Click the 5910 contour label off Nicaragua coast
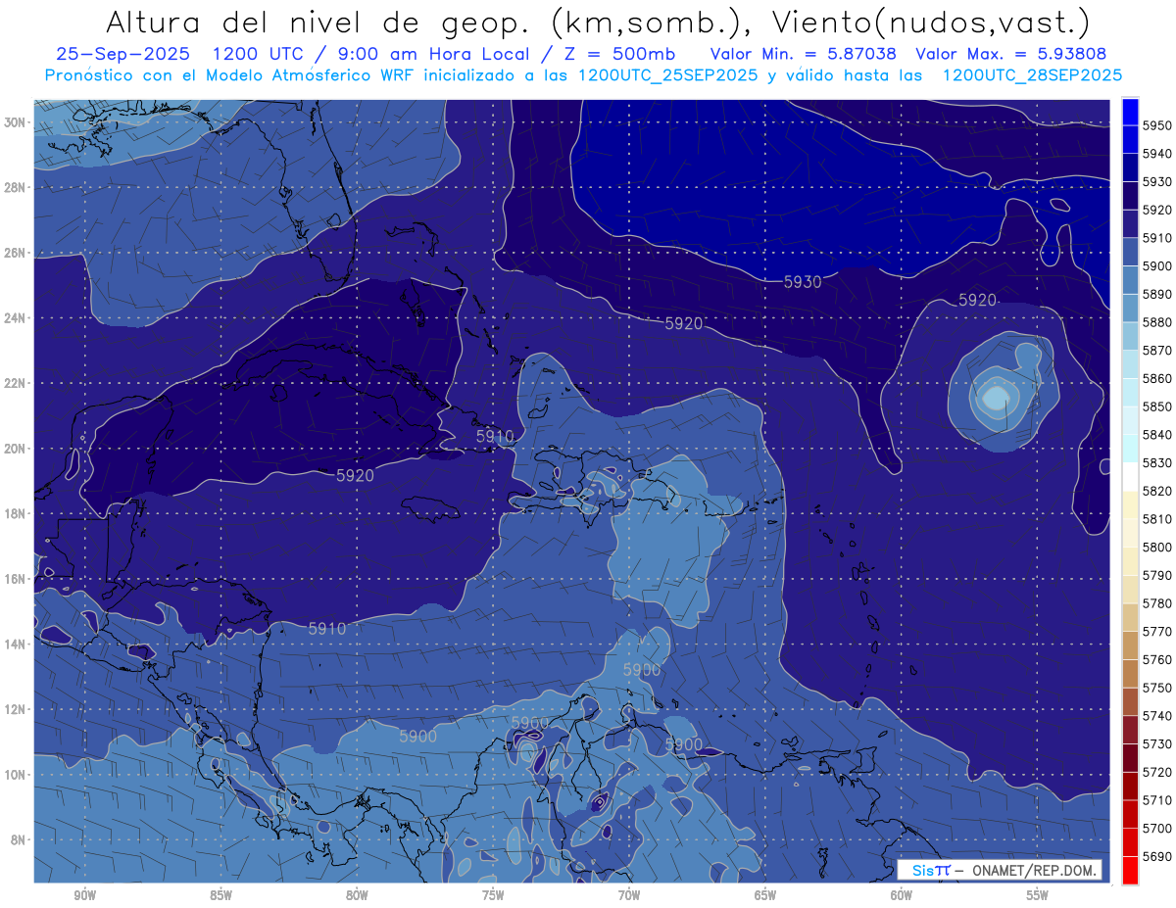Viewport: 1176px width, 908px height. click(327, 629)
